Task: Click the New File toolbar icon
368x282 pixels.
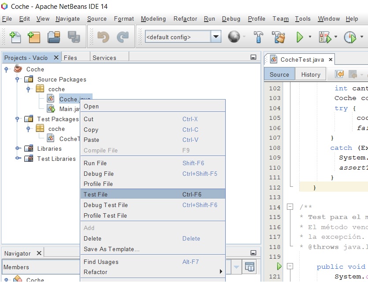Action: tap(15, 37)
